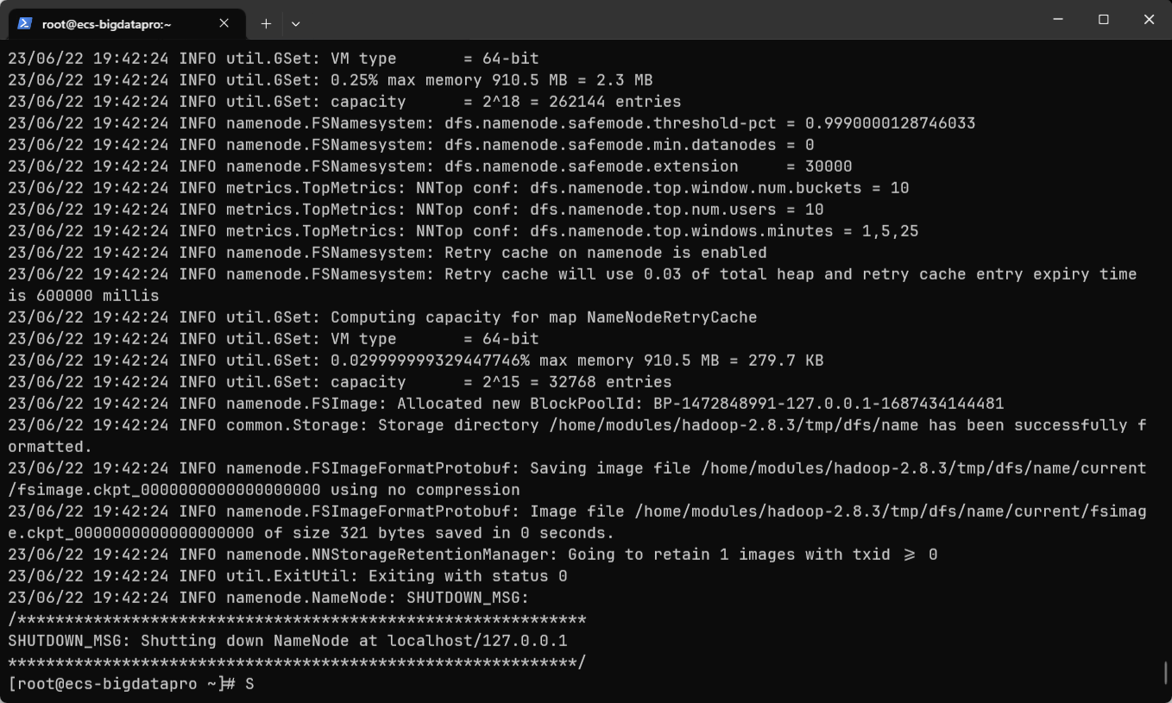Close the root@ecs-bigdatapro tab

tap(224, 23)
